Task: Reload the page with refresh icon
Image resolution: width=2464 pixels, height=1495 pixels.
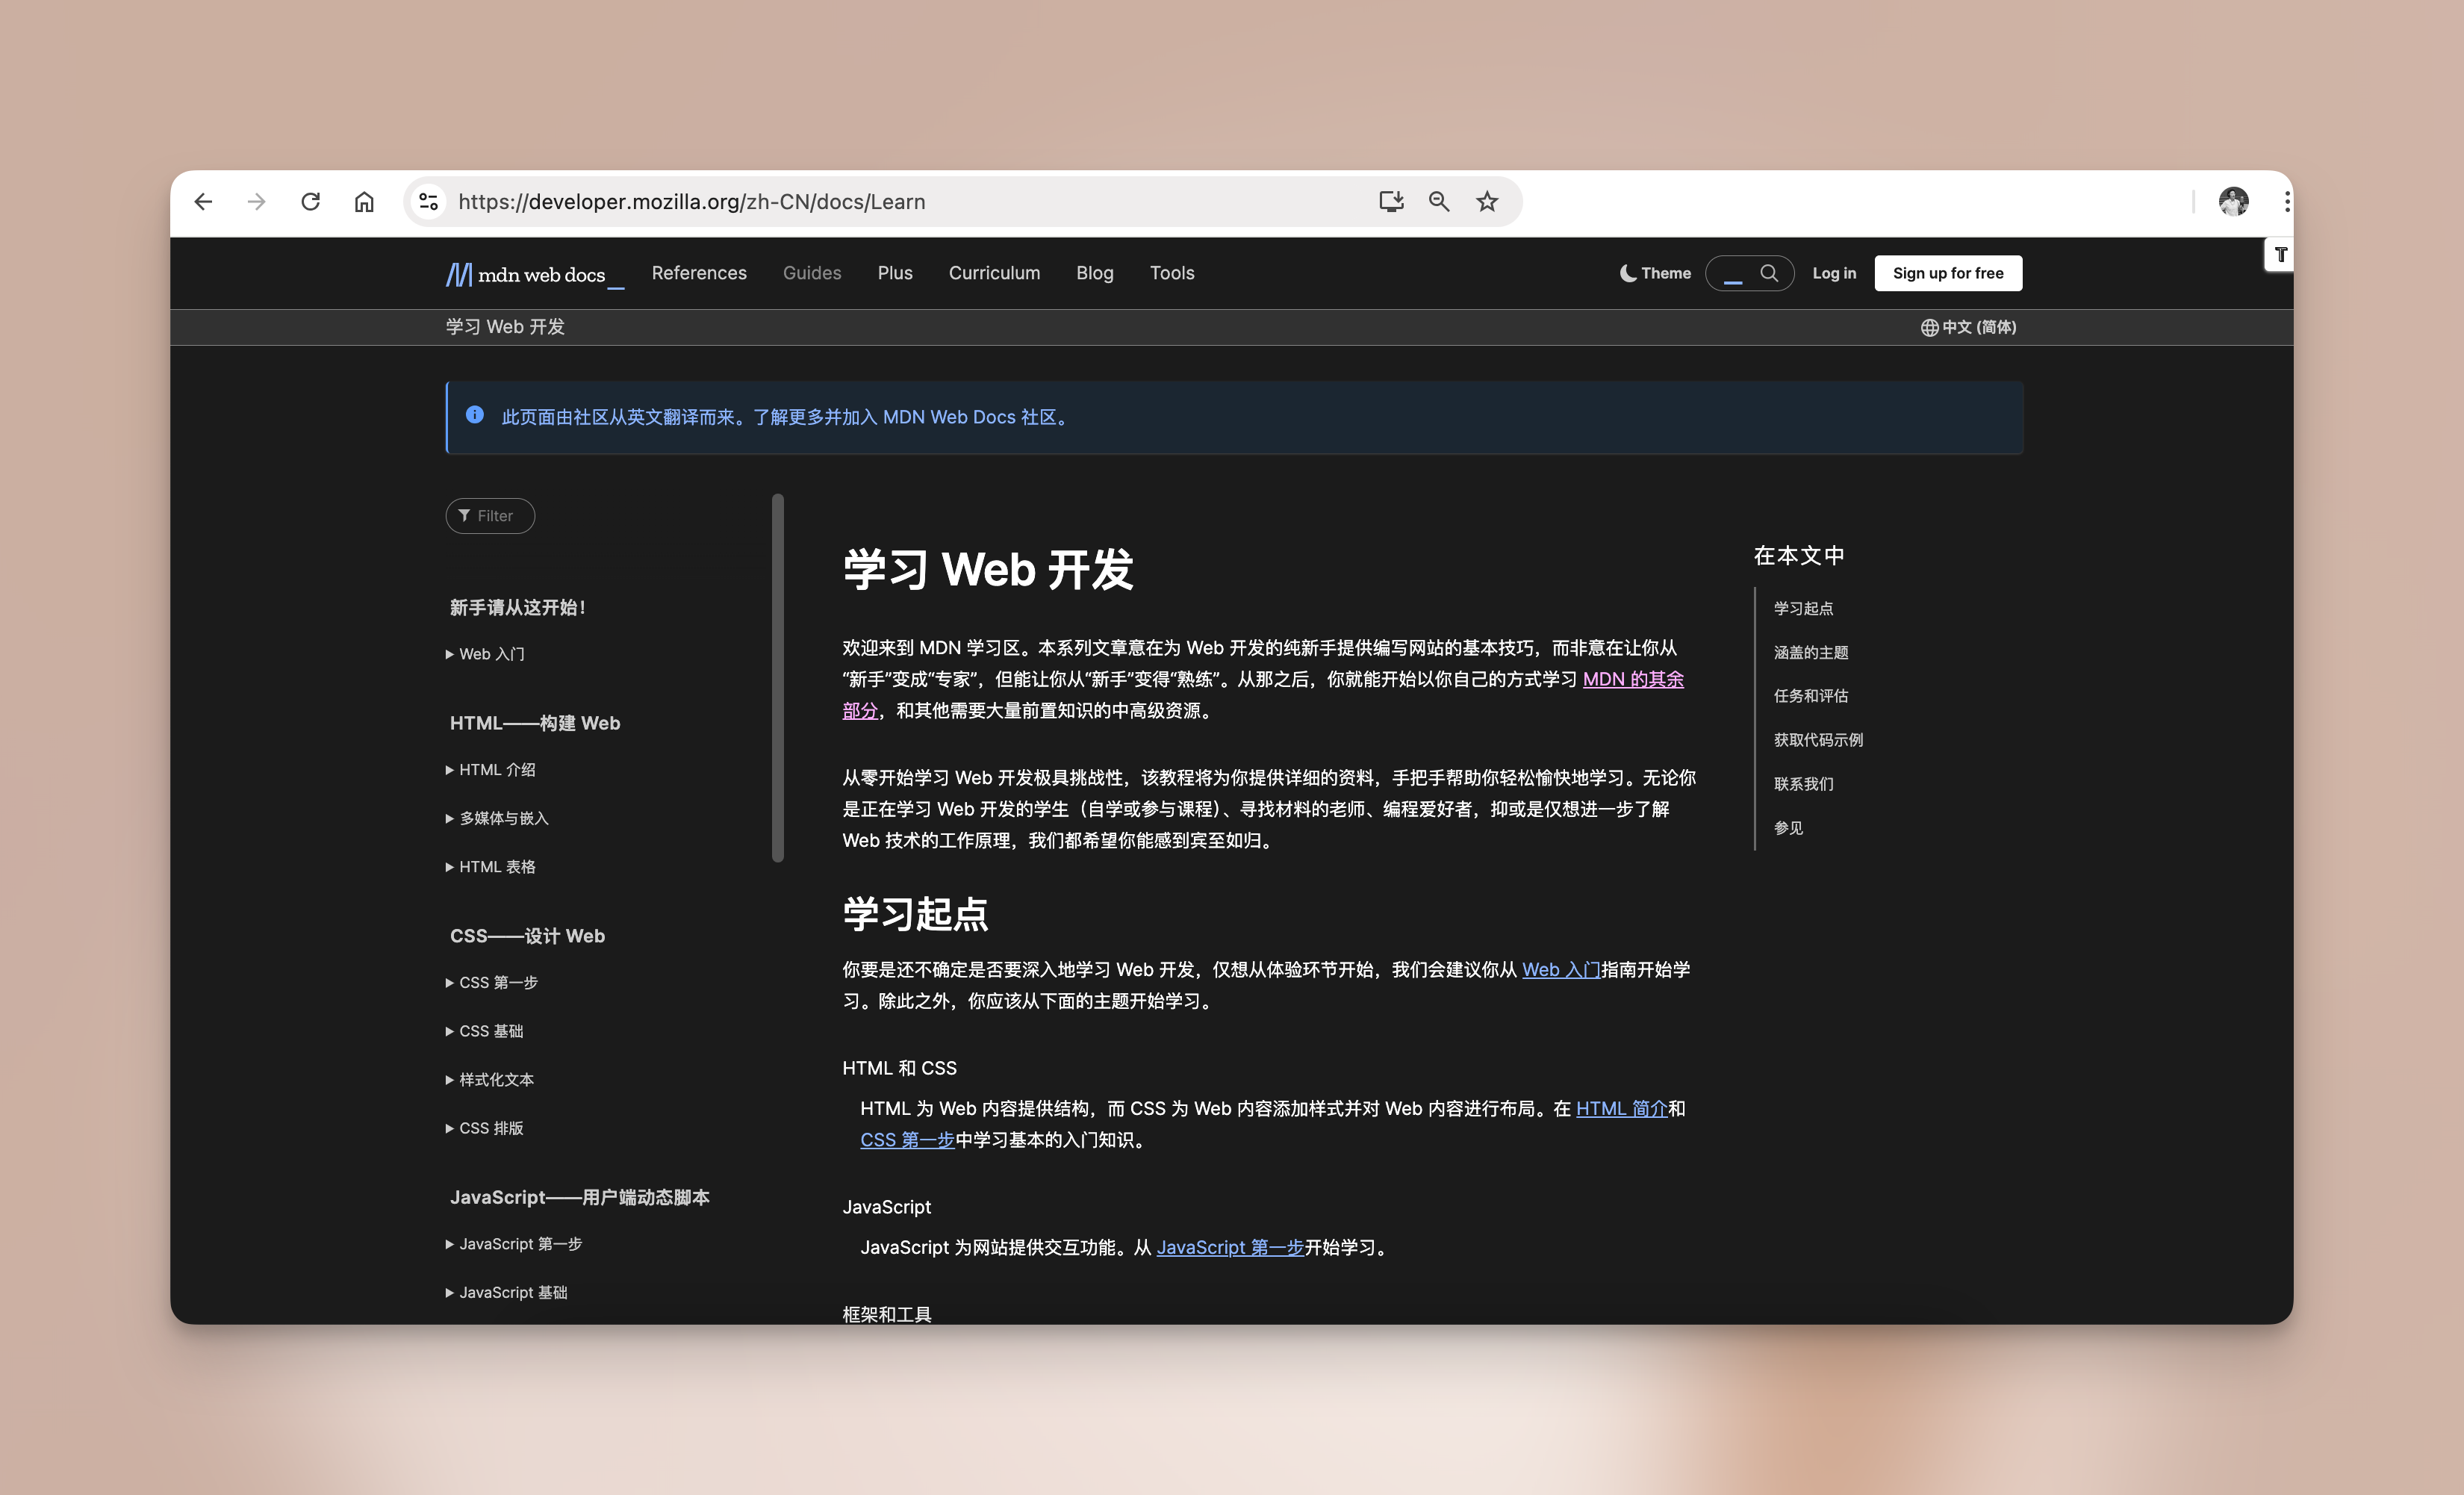Action: (310, 202)
